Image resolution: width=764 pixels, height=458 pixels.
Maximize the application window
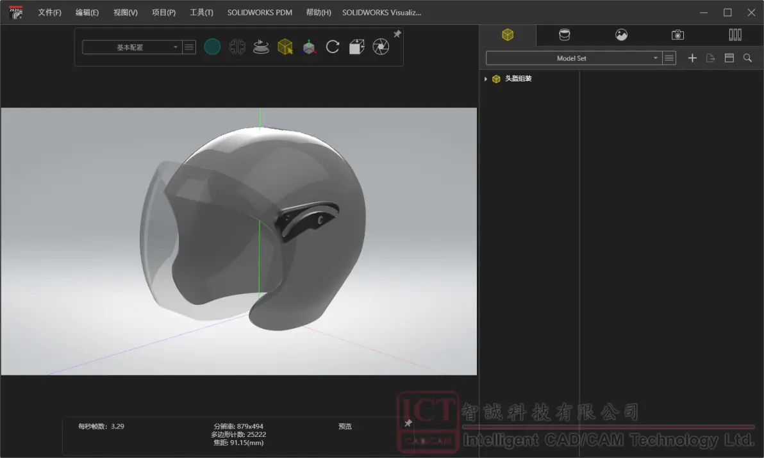(x=727, y=13)
